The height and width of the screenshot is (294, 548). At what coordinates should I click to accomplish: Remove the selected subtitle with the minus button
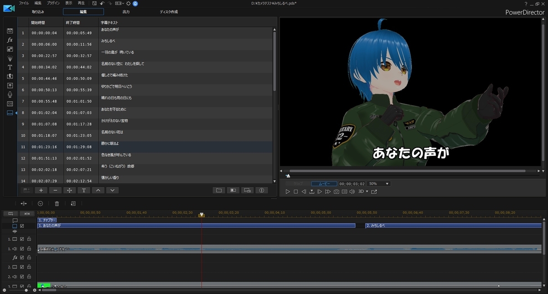pos(55,190)
